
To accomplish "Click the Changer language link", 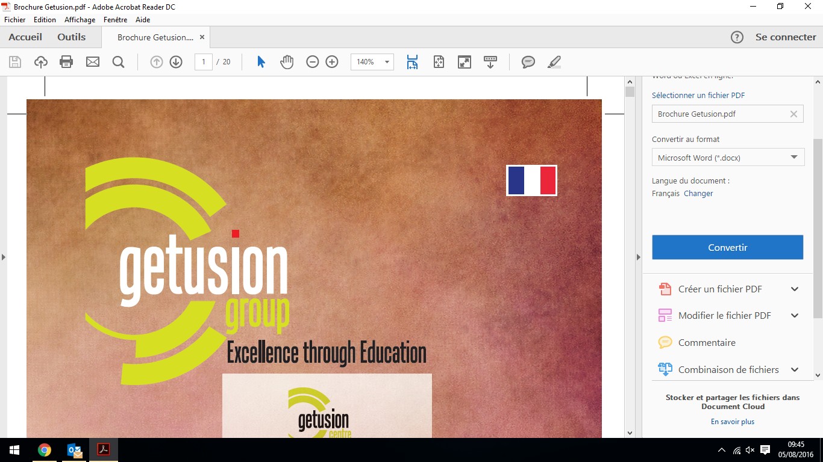I will pyautogui.click(x=698, y=194).
